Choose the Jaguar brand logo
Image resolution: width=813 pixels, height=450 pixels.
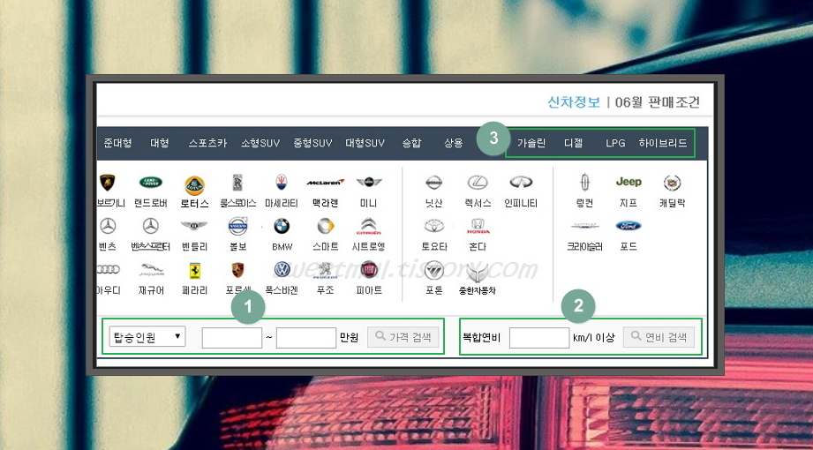[x=152, y=270]
